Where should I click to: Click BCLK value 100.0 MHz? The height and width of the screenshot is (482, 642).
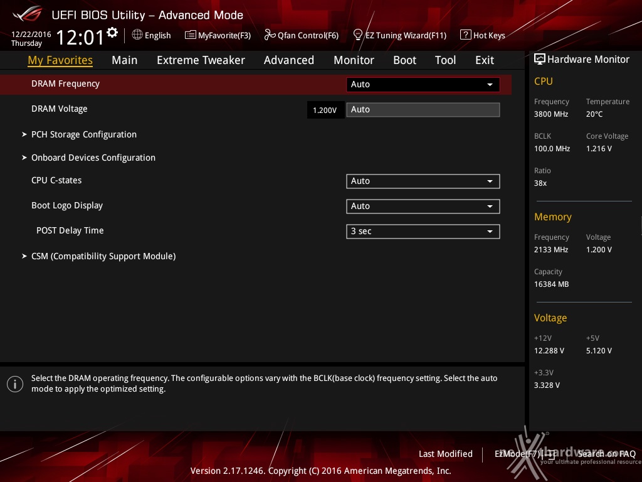click(x=552, y=148)
